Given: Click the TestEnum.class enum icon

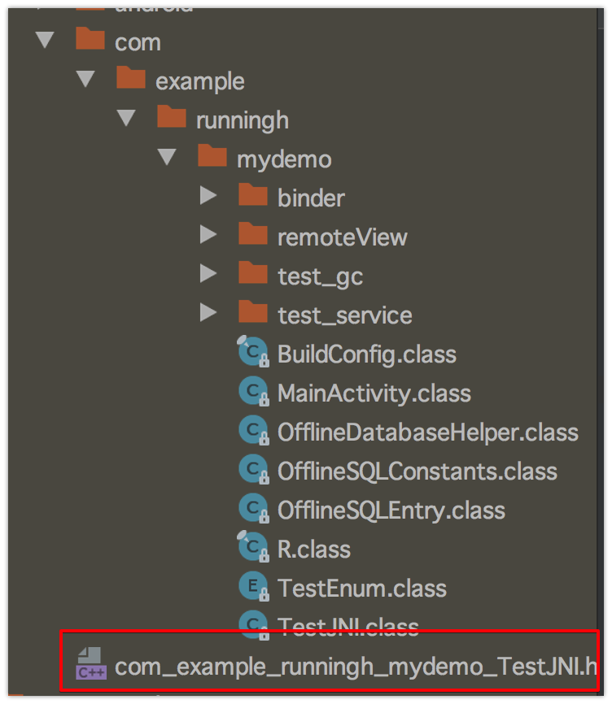Looking at the screenshot, I should [x=252, y=588].
